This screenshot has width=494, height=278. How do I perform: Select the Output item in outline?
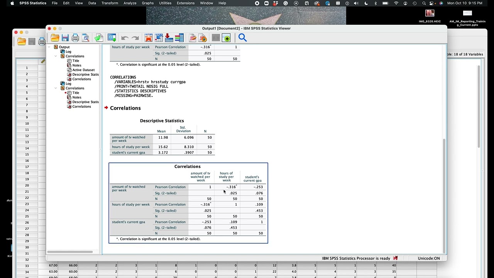tap(64, 47)
